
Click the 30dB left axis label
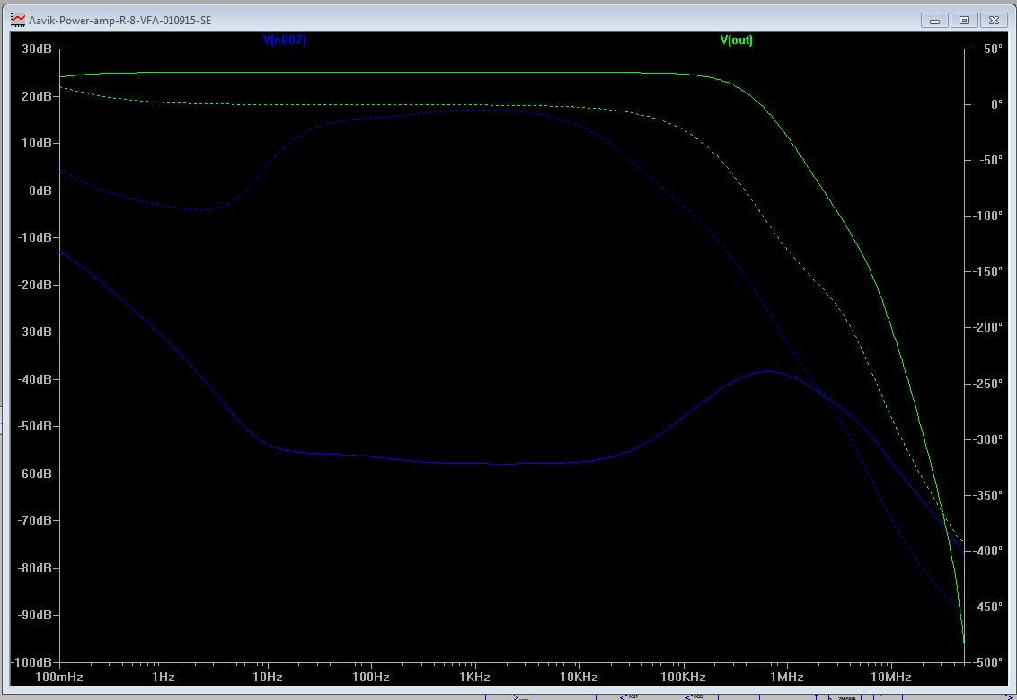pos(37,49)
